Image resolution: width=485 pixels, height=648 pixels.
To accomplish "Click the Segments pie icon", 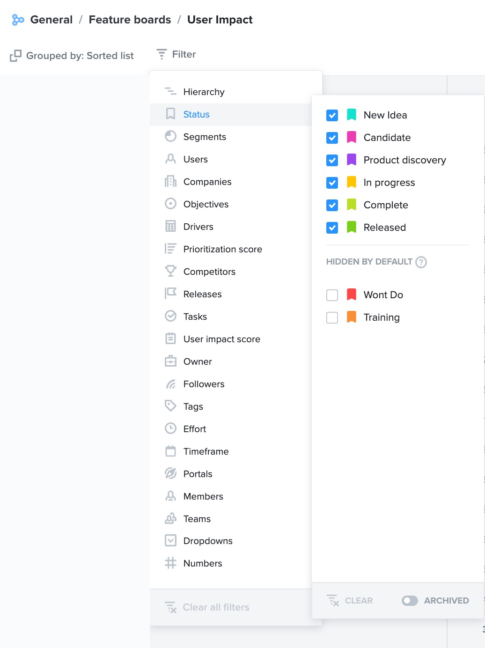I will click(x=170, y=136).
